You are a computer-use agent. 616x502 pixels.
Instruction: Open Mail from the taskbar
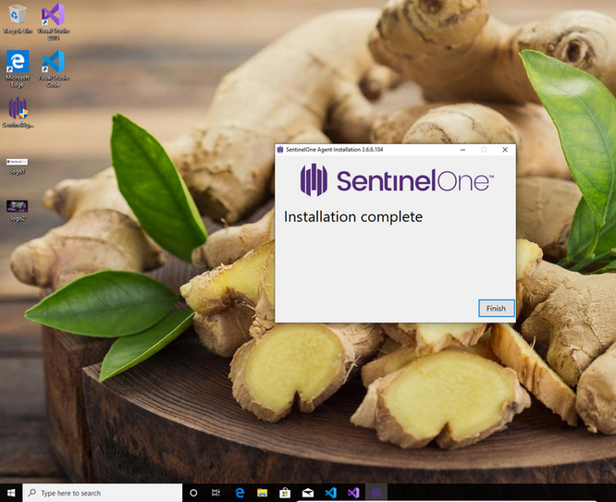point(308,493)
